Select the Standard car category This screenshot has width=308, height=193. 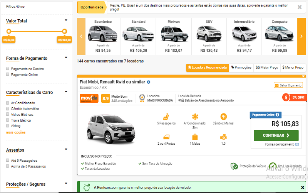[139, 36]
